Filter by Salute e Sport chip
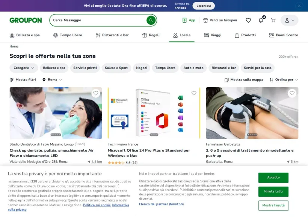The height and width of the screenshot is (217, 308). (x=116, y=68)
